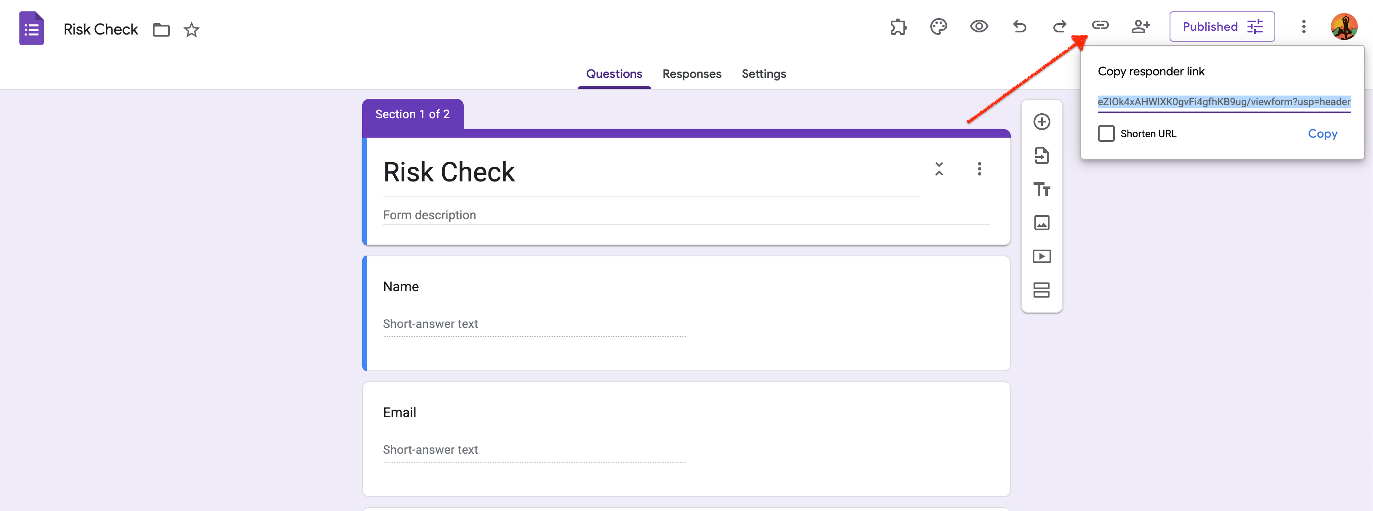Click the undo arrow icon

(x=1019, y=27)
